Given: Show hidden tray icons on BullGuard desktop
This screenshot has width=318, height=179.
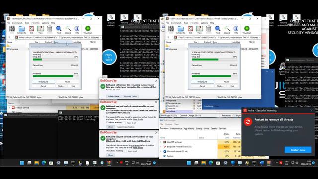Looking at the screenshot, I should [117, 163].
